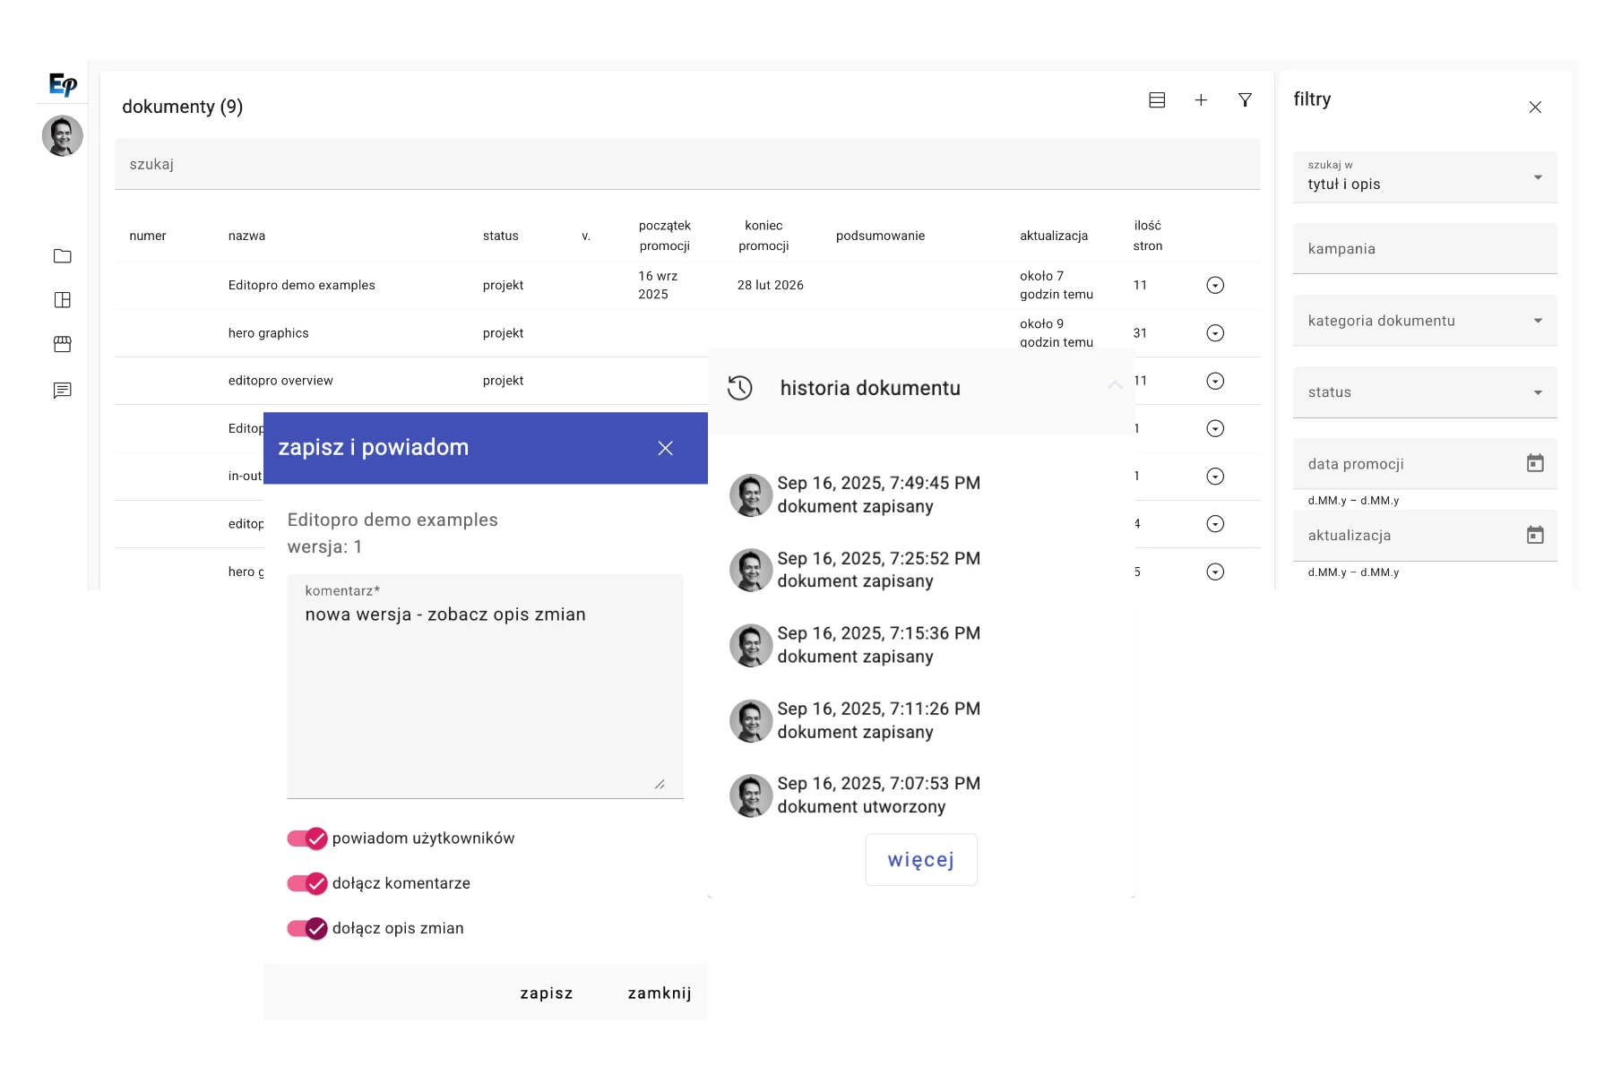Image resolution: width=1613 pixels, height=1075 pixels.
Task: Turn off dołącz komentarze switch
Action: (307, 883)
